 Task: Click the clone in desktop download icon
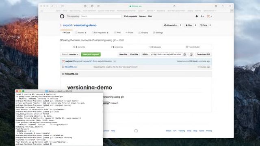coord(191,54)
